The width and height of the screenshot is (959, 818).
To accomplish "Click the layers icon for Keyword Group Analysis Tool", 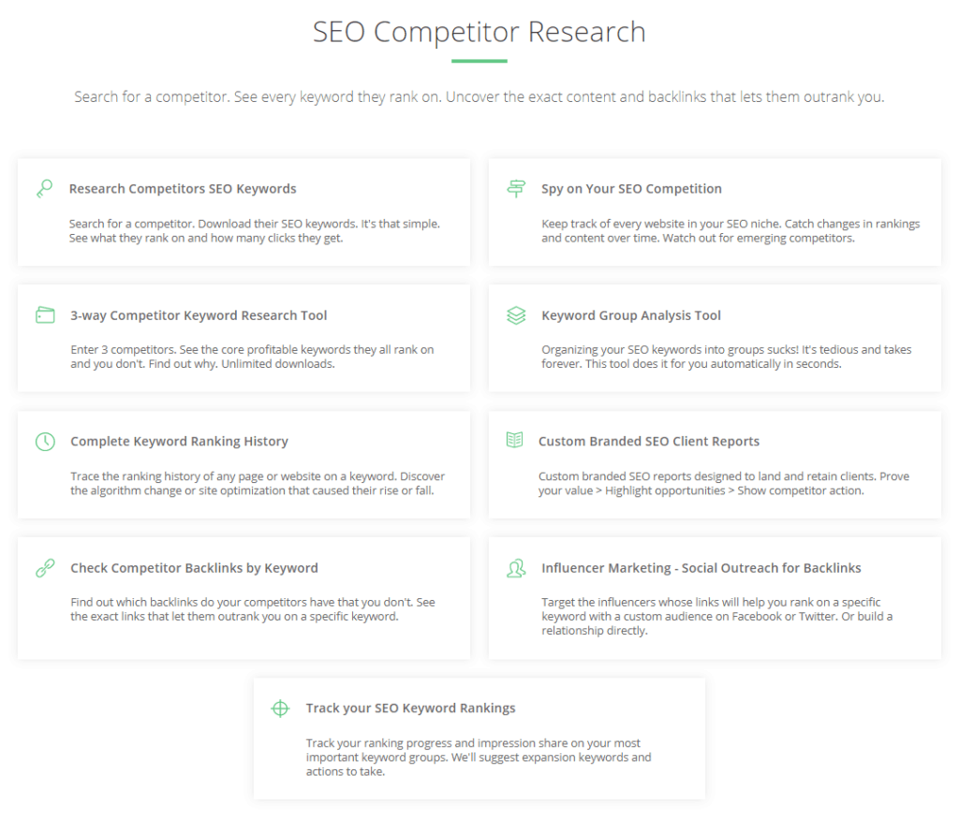I will click(x=516, y=315).
